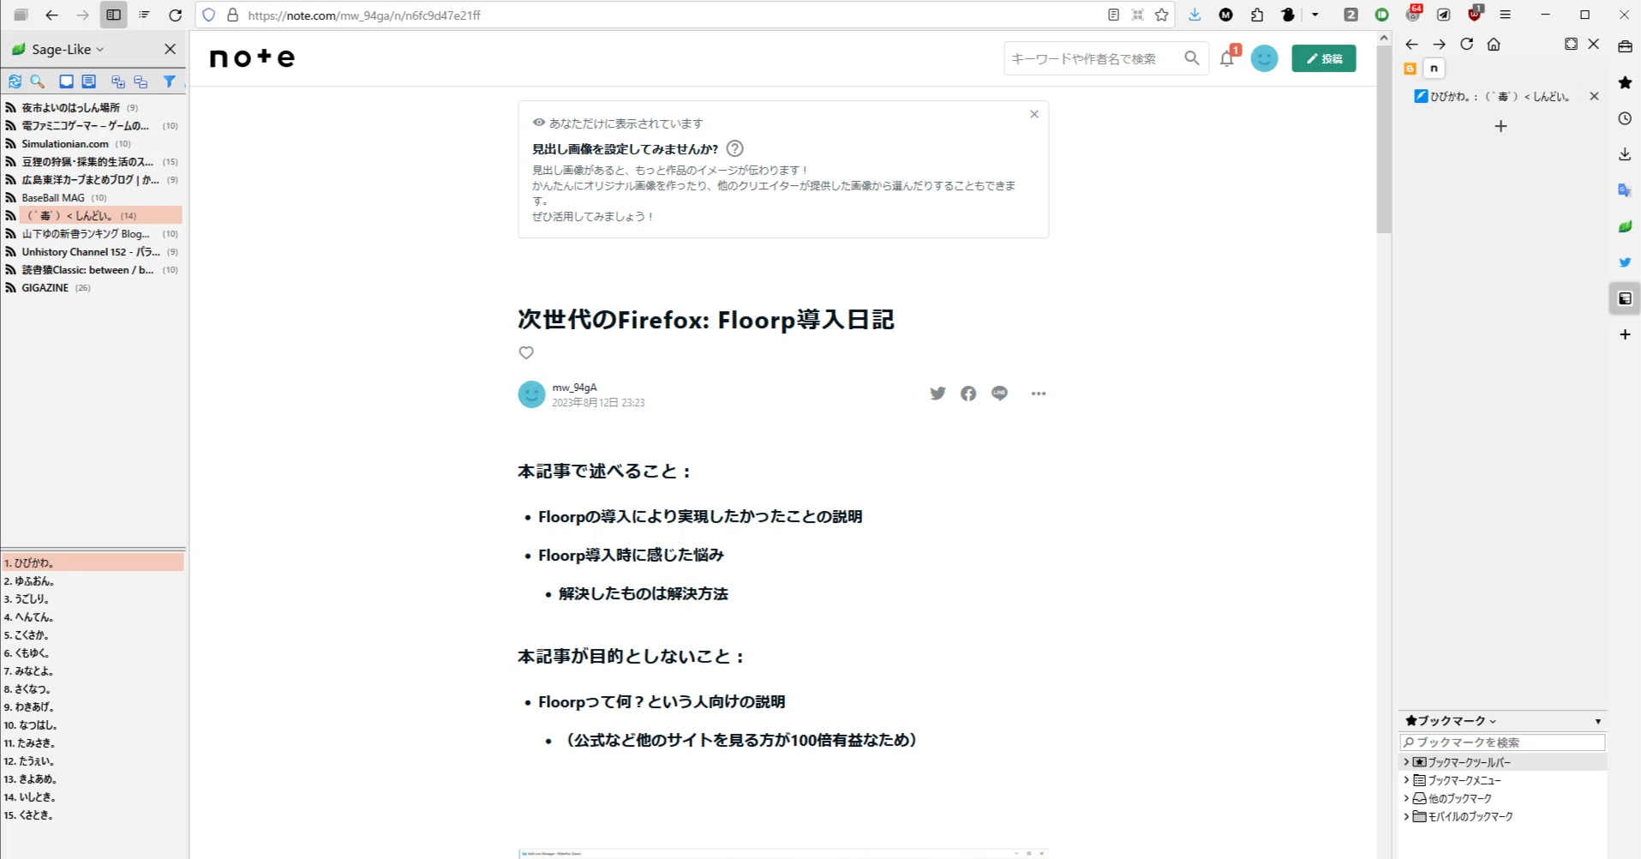Open the downloads toolbar button
The image size is (1641, 859).
click(1195, 15)
